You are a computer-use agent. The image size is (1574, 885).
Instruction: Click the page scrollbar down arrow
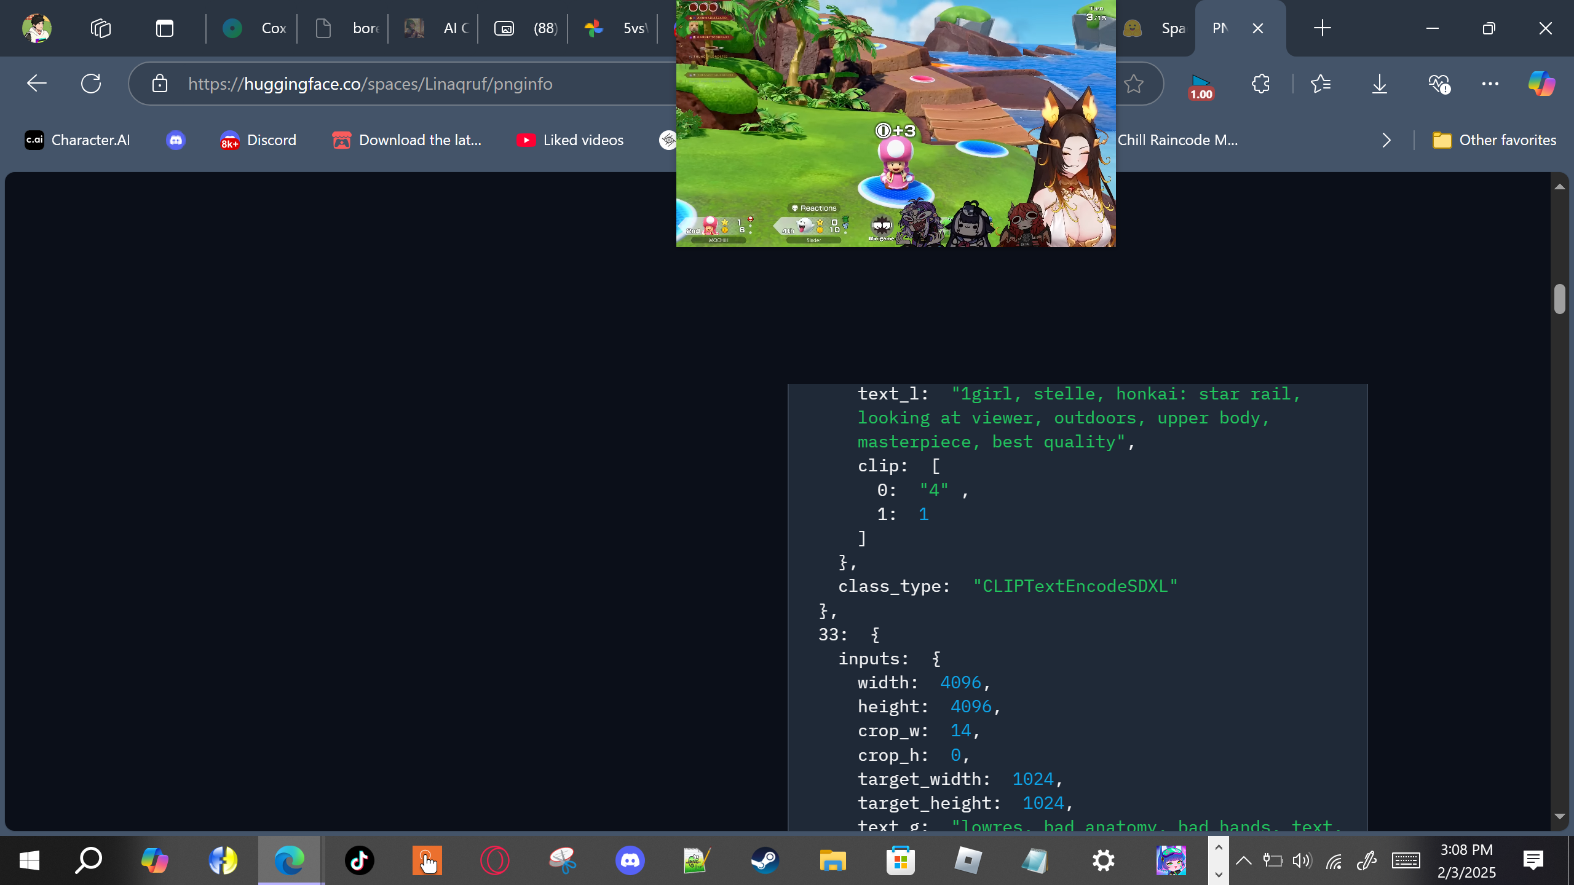[x=1560, y=816]
